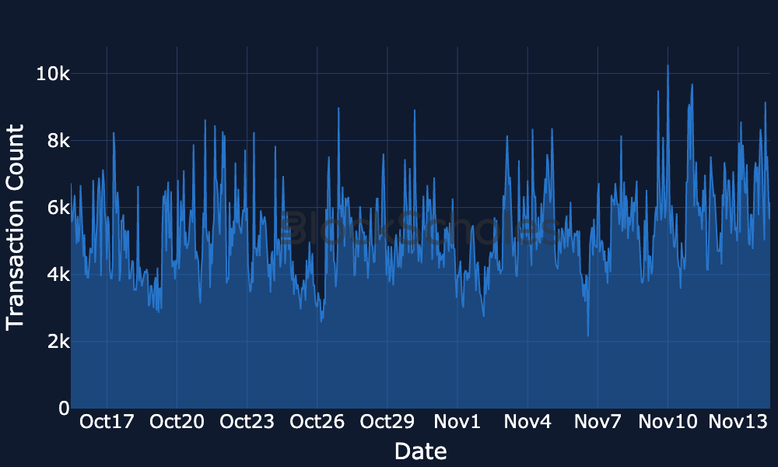Click the 8k y-axis label

point(58,141)
